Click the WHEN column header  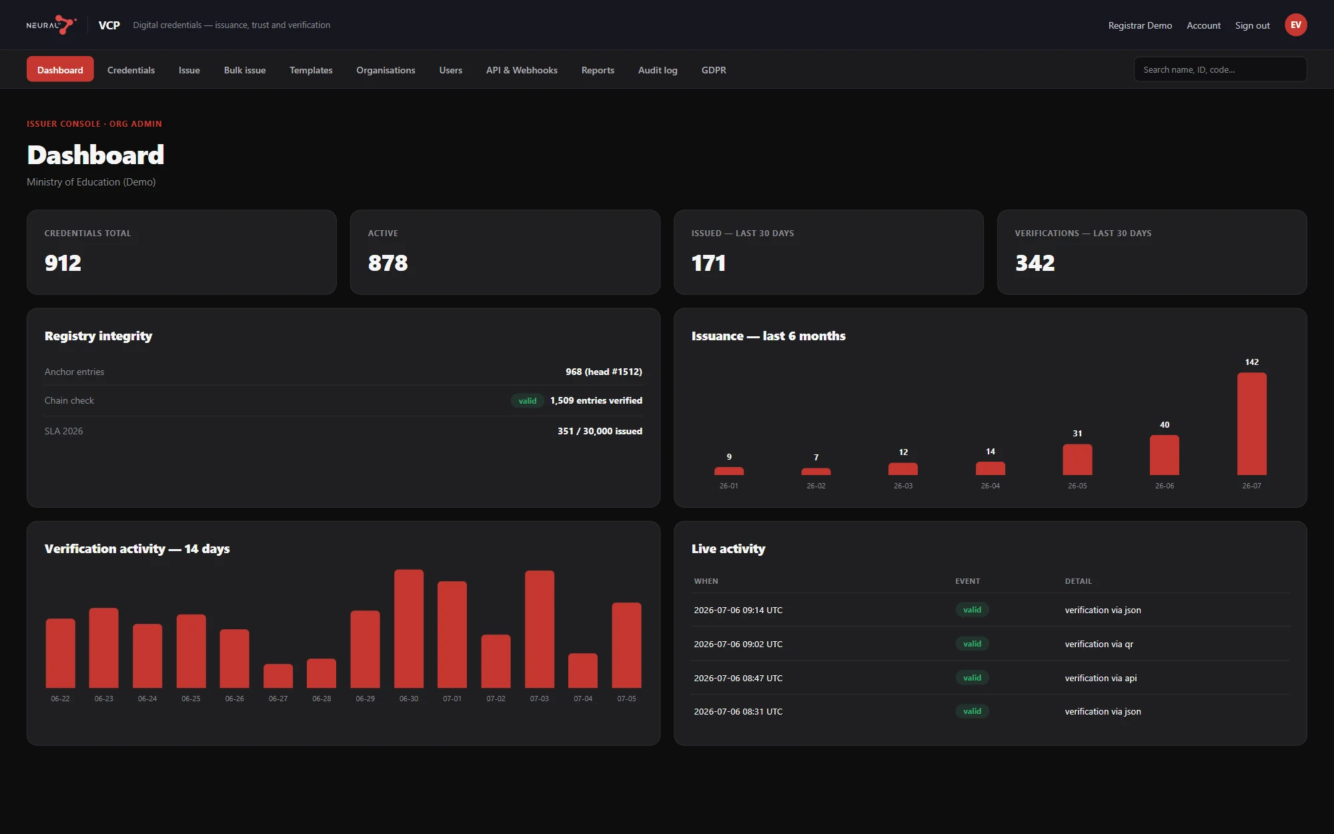[706, 581]
